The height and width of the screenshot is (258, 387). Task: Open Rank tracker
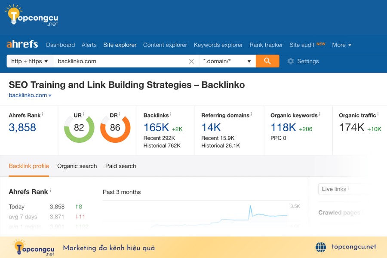[266, 45]
